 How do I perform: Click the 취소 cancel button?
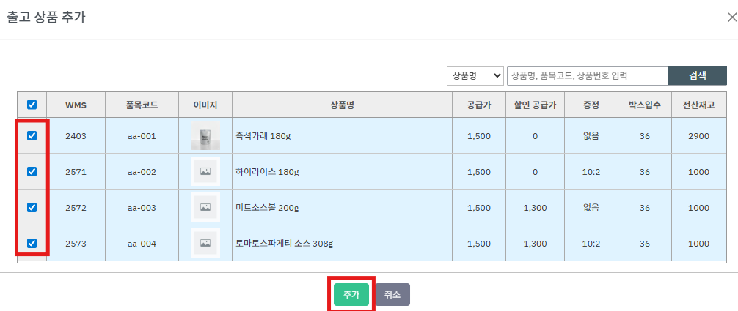(x=392, y=294)
